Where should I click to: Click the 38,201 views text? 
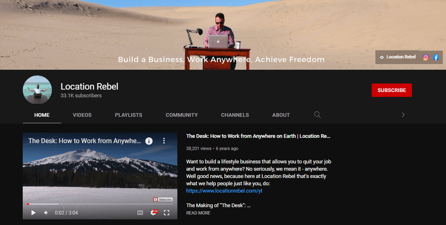[x=199, y=148]
